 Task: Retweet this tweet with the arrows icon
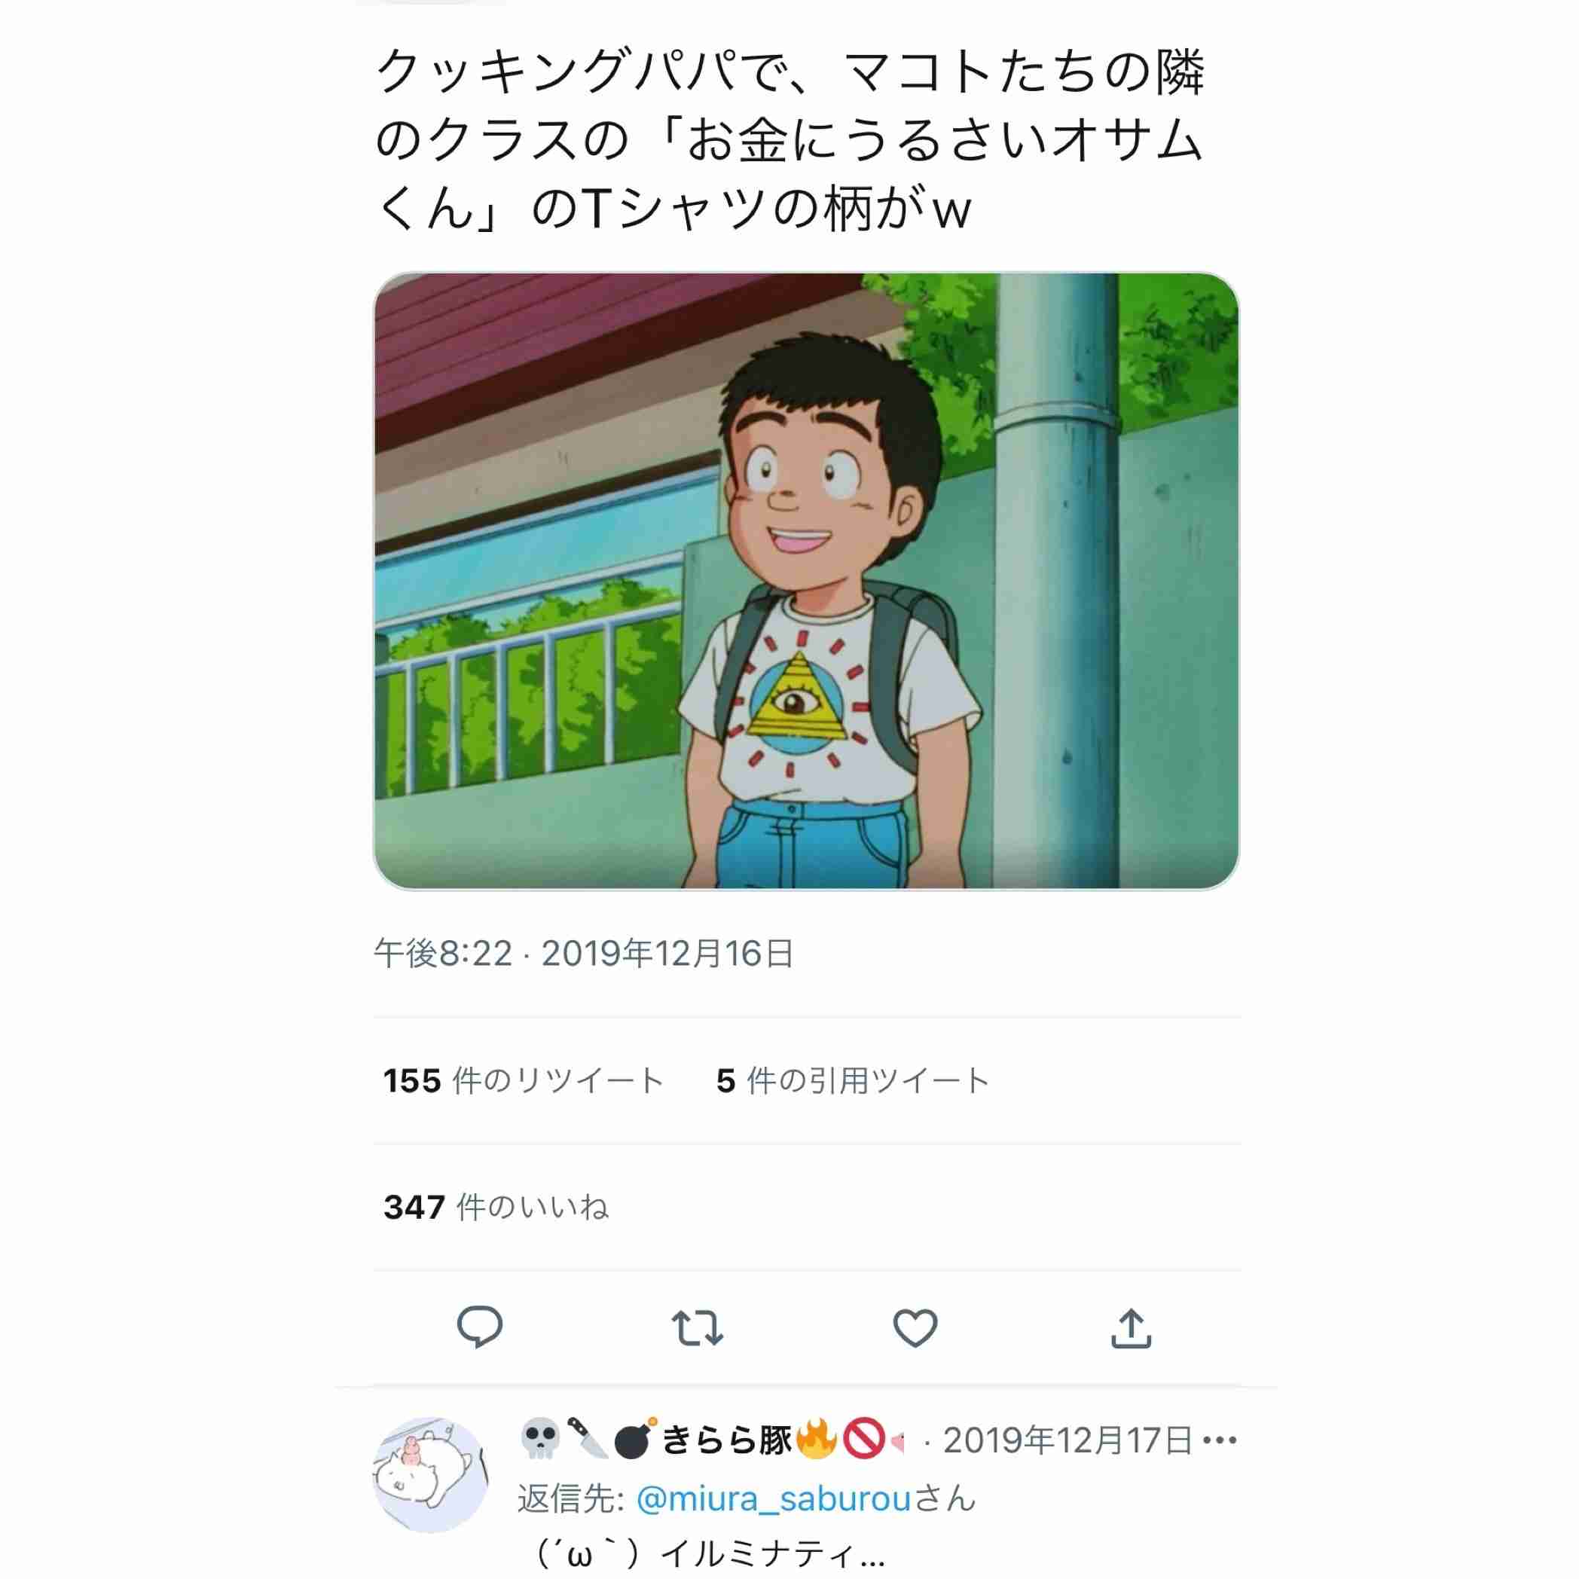point(696,1328)
